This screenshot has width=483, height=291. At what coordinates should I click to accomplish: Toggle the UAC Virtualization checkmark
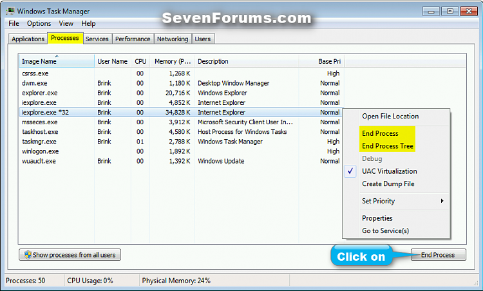coord(350,171)
